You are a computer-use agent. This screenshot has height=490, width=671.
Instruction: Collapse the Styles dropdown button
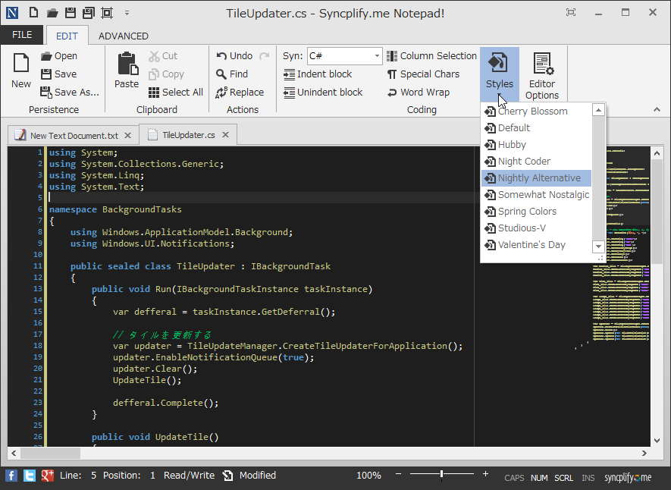[x=499, y=71]
